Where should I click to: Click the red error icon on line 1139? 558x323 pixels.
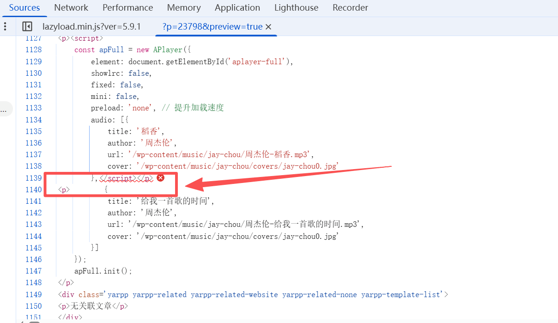tap(160, 178)
